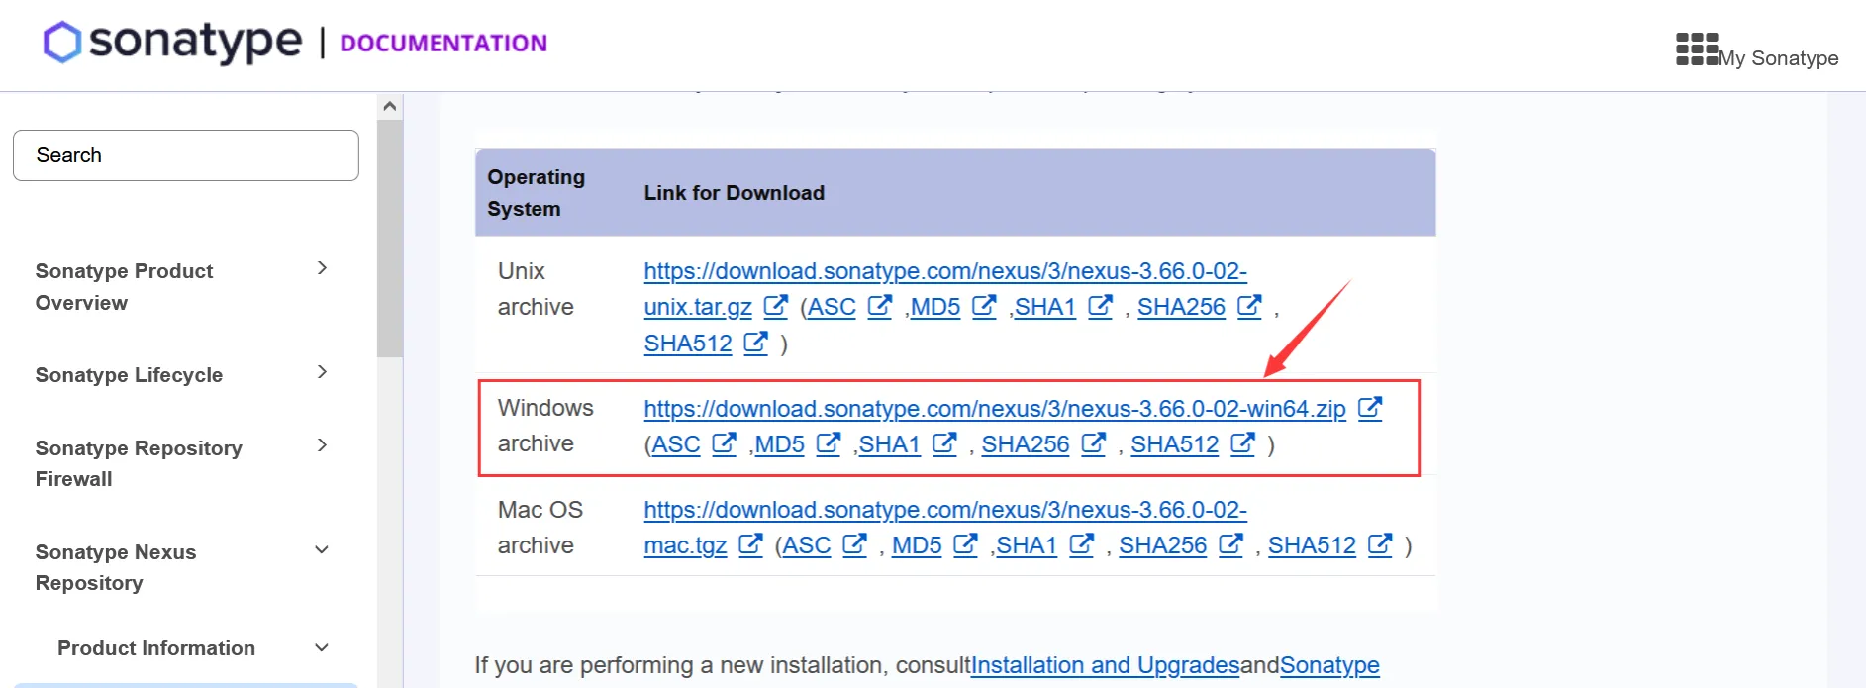Image resolution: width=1866 pixels, height=688 pixels.
Task: Open Product Information submenu item
Action: 156,648
